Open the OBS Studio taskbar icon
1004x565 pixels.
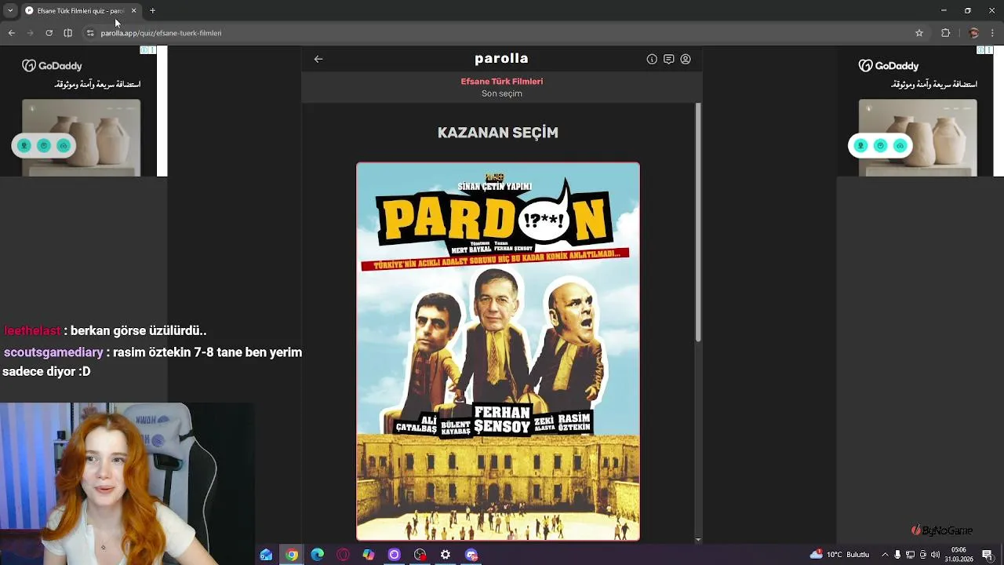pos(420,555)
